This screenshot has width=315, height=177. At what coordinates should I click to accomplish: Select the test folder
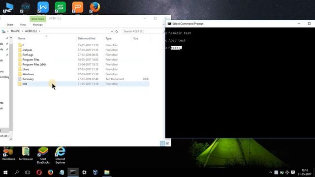[x=83, y=84]
